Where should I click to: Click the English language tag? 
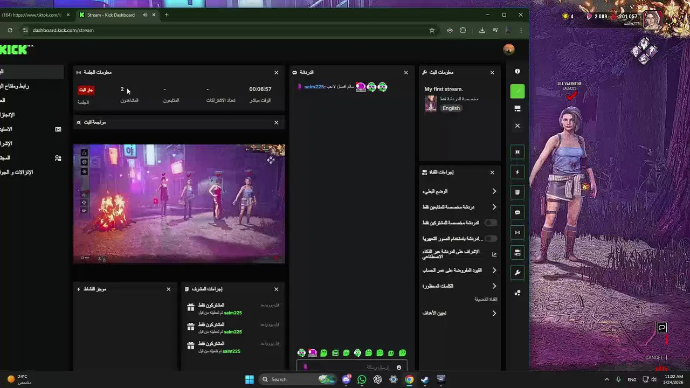[x=451, y=108]
